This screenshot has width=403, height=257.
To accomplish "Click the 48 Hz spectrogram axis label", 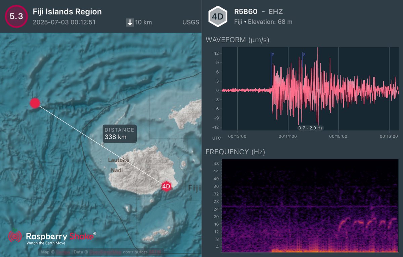I will 216,164.
